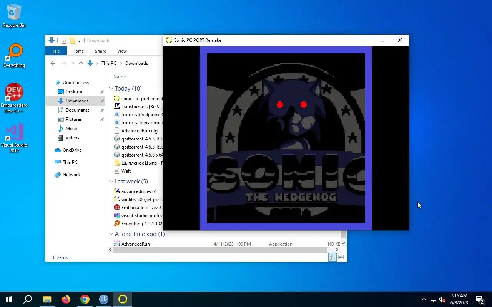Select the visual_studio_professional installer file
The height and width of the screenshot is (307, 492).
coord(138,216)
